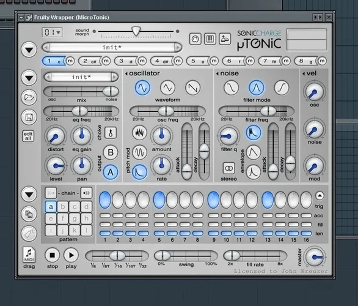This screenshot has width=358, height=306.
Task: Select output A
Action: coord(111,172)
